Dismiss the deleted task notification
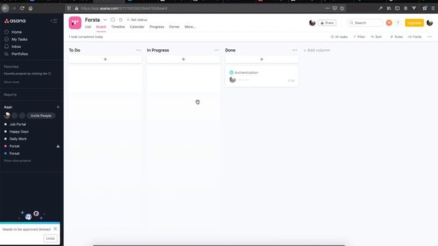Screen dimensions: 438x246 point(55,229)
